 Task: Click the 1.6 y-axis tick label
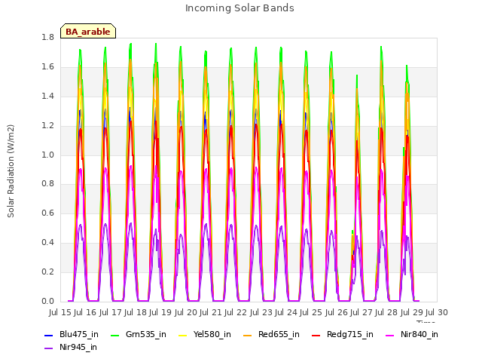click(47, 67)
